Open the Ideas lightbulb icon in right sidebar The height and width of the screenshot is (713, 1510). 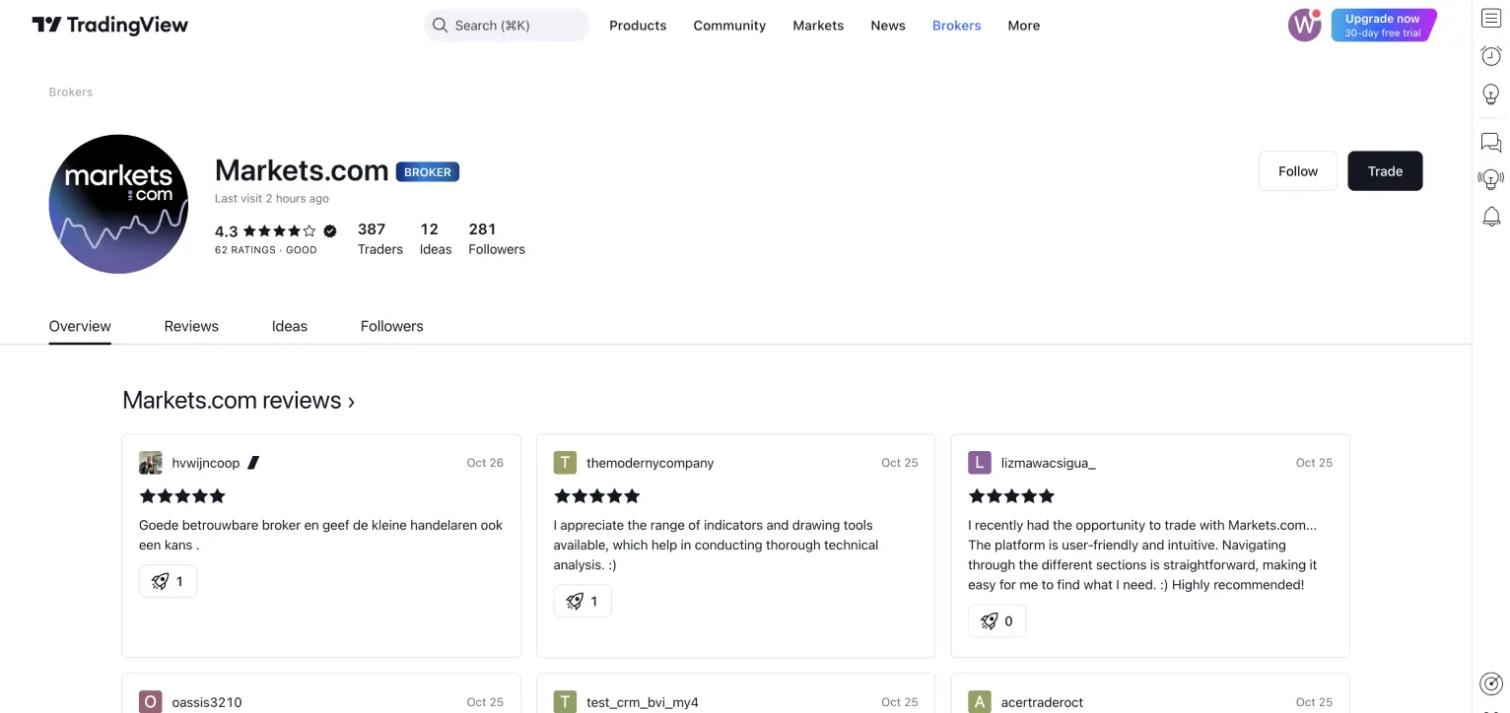tap(1490, 94)
